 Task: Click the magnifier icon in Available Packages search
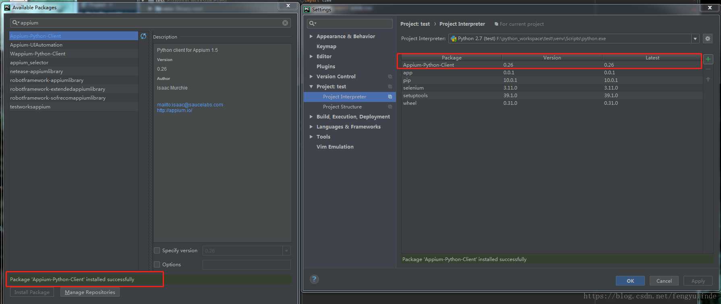(x=15, y=23)
